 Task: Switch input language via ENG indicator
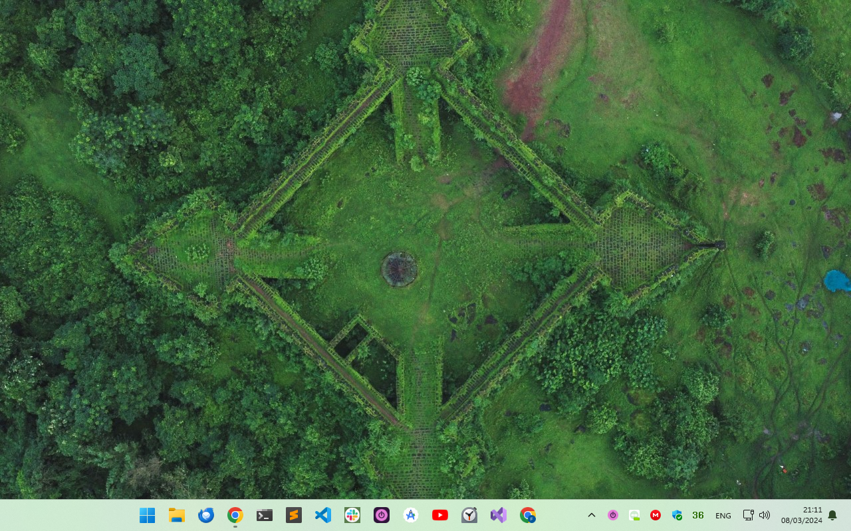coord(723,516)
